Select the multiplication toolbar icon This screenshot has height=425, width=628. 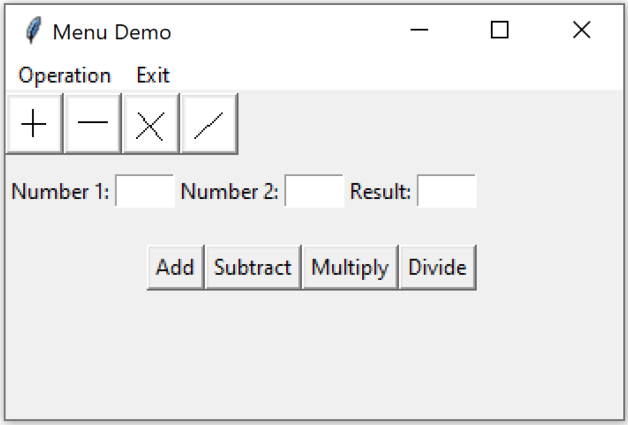(149, 122)
